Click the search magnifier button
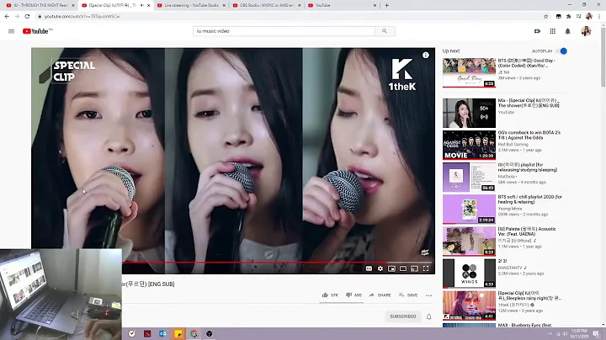 385,31
